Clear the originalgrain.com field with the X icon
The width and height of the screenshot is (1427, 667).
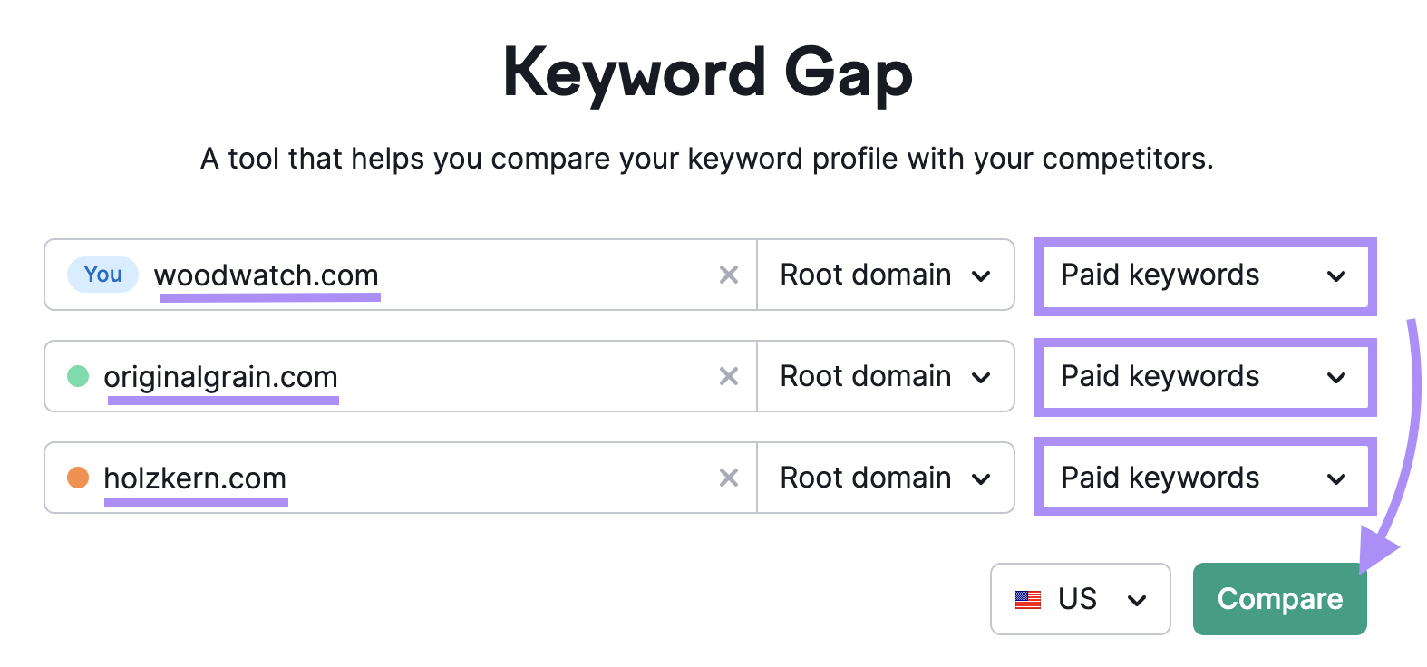pos(729,376)
